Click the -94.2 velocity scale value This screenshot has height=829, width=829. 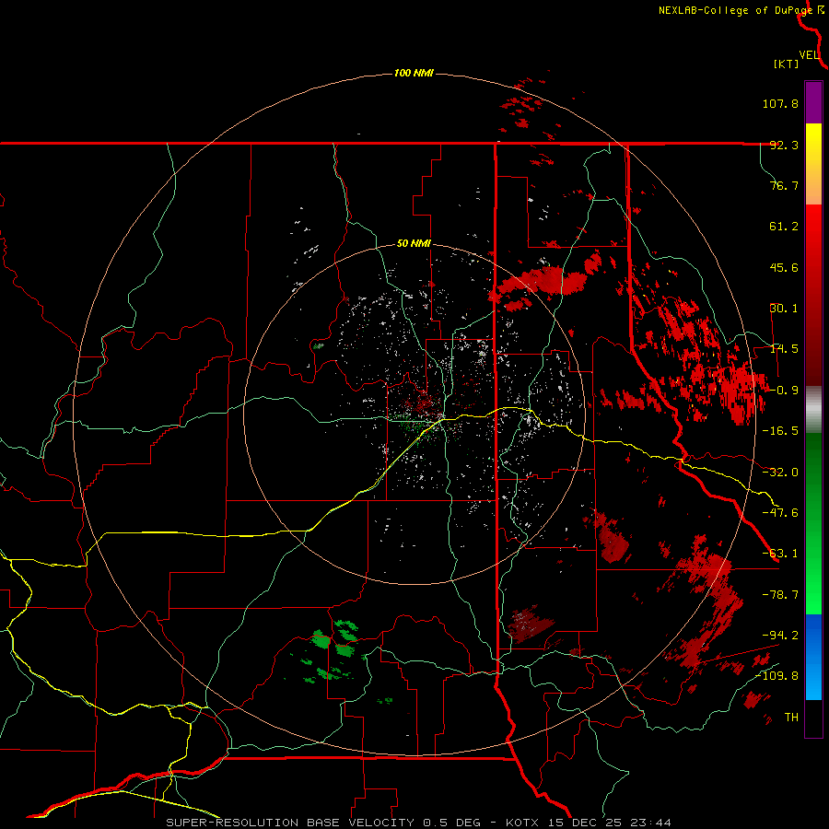[x=780, y=635]
